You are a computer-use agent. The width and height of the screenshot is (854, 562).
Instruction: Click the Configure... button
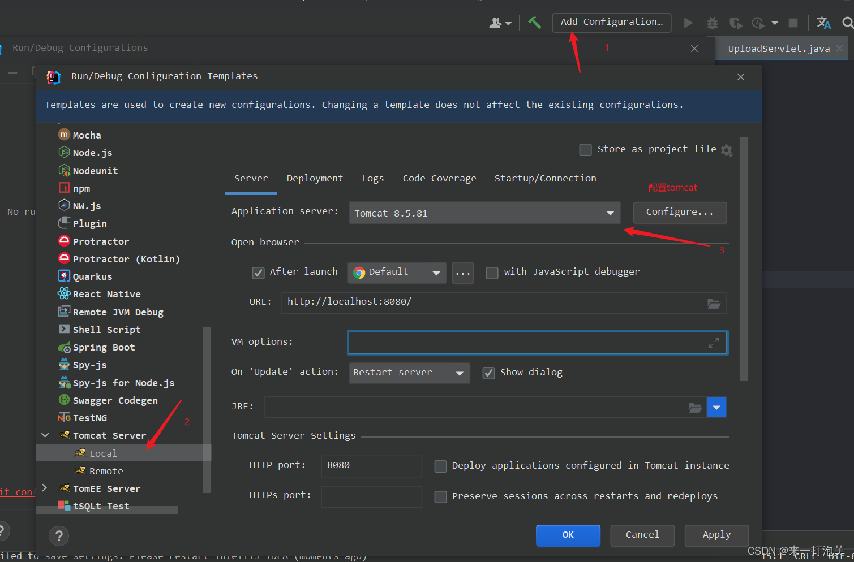(x=680, y=212)
